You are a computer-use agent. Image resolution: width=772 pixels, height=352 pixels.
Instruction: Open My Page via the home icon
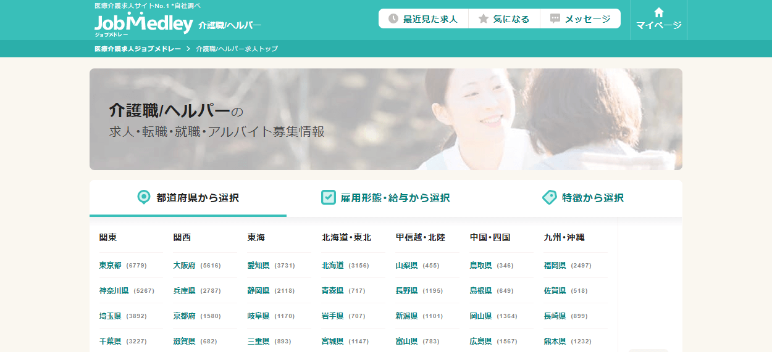point(658,13)
